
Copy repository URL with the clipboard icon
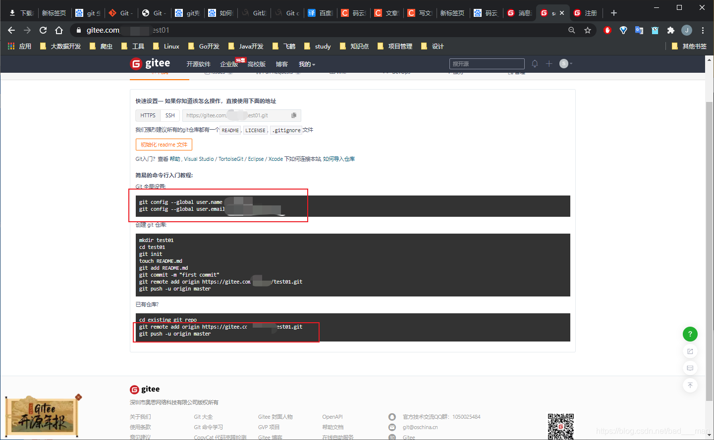tap(294, 115)
